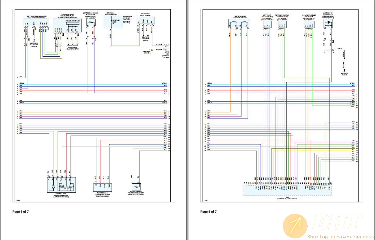Image resolution: width=375 pixels, height=240 pixels.
Task: Click the METER-IG2 fuse box
Action: click(x=113, y=22)
